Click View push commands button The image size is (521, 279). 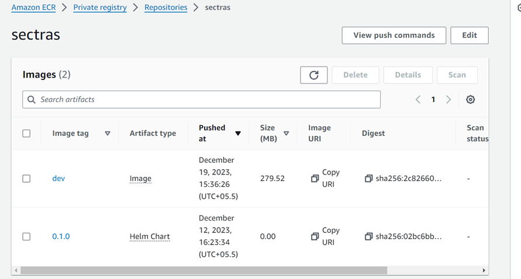click(394, 35)
